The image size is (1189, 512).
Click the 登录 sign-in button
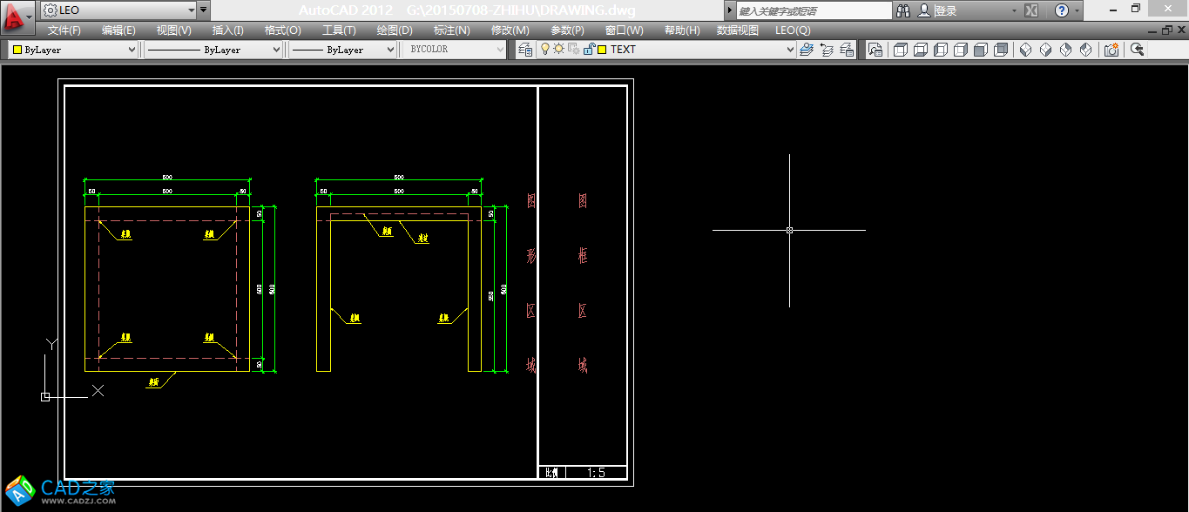pyautogui.click(x=946, y=10)
